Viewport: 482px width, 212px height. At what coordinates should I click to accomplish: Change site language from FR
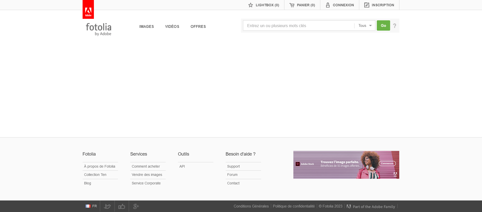pos(91,206)
